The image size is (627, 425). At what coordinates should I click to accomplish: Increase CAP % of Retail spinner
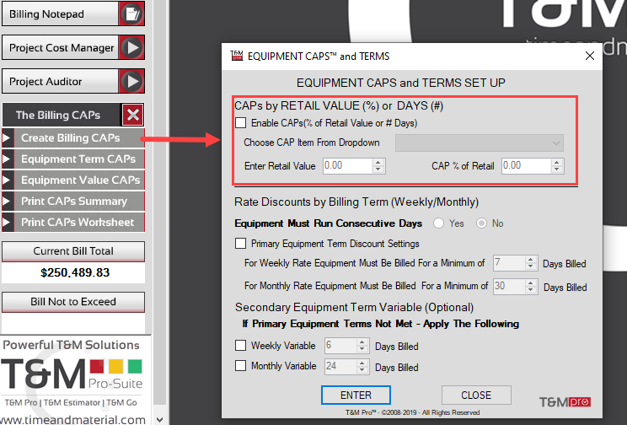[556, 162]
